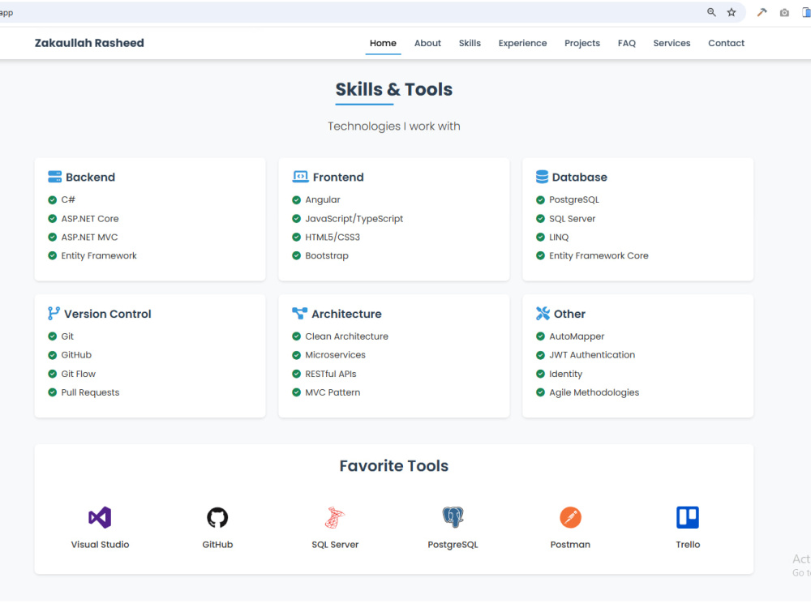Click the Architecture diagram icon
The width and height of the screenshot is (811, 608).
click(x=299, y=313)
